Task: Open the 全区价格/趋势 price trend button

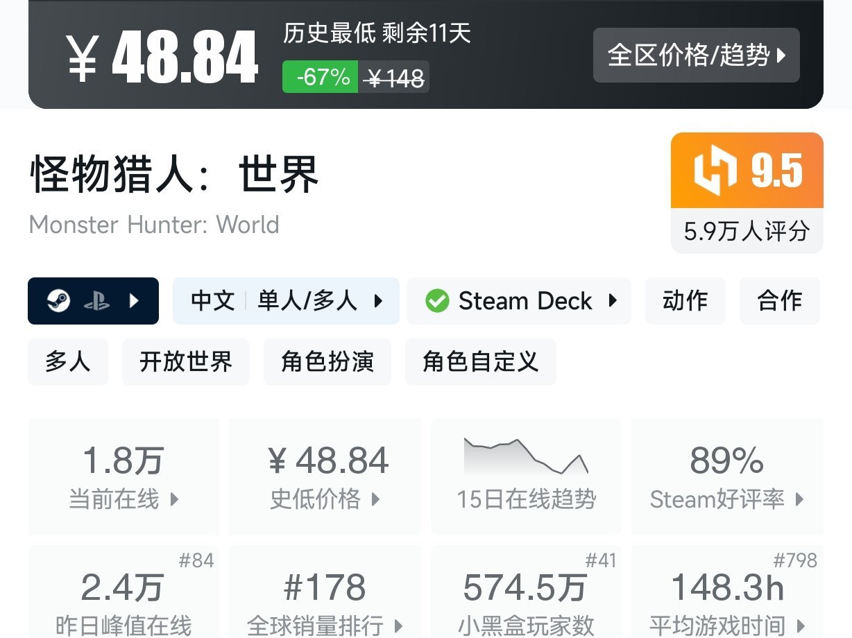Action: 696,55
